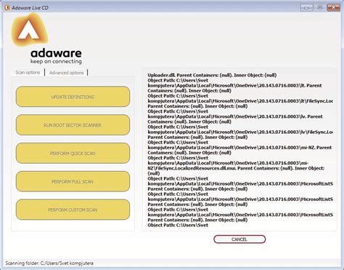Click the log line ending in 'mi-NZ. Parent'
The image size is (344, 270).
tap(239, 148)
